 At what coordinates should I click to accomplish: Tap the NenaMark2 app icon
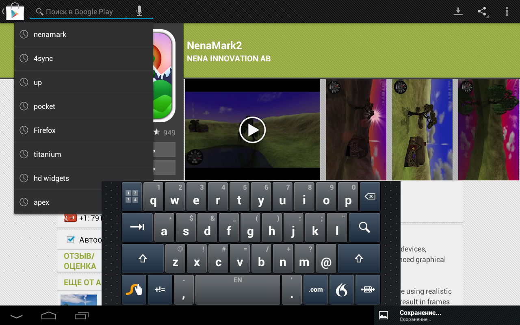pos(164,75)
